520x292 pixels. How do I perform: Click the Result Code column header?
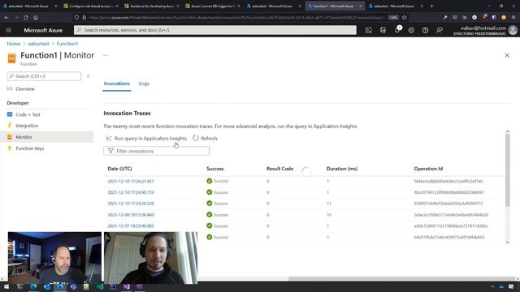pyautogui.click(x=279, y=169)
